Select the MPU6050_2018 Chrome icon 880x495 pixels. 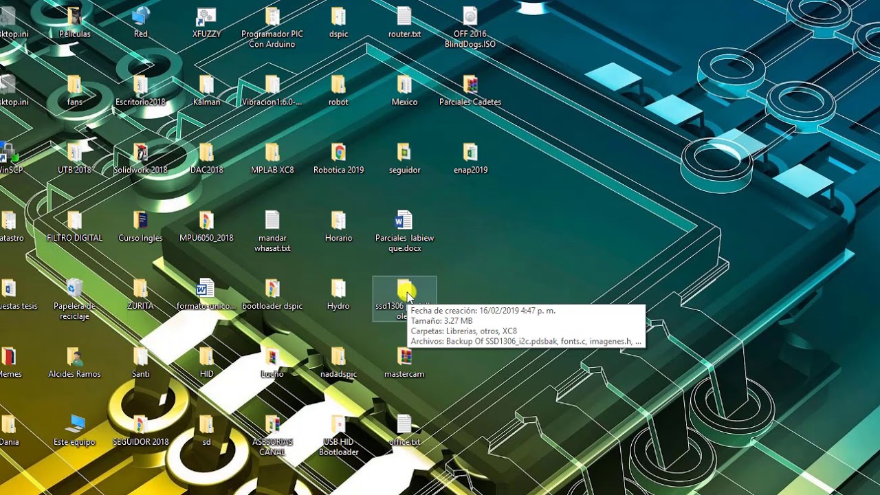coord(206,221)
